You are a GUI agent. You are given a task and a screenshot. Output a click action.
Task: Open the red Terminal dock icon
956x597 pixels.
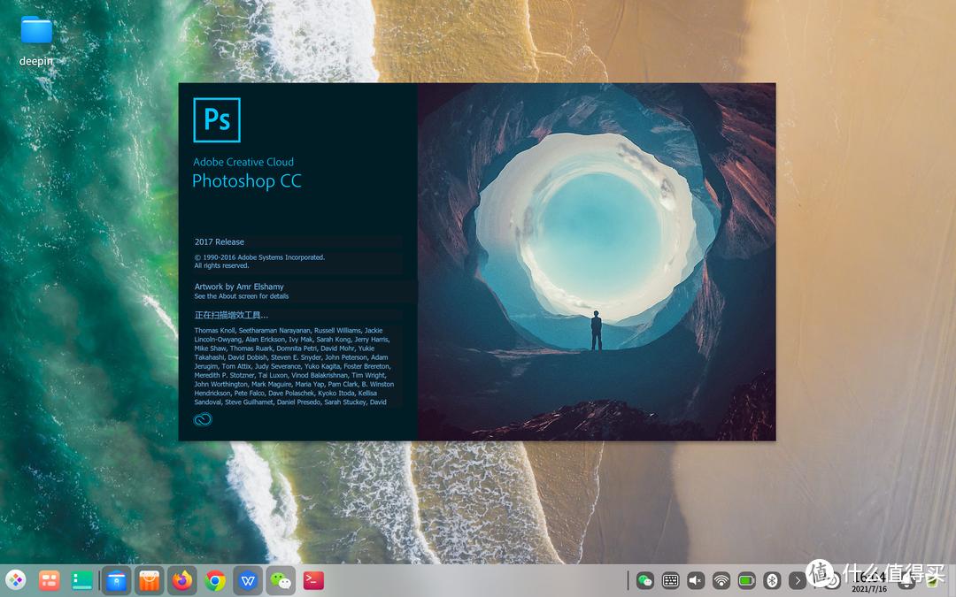313,580
